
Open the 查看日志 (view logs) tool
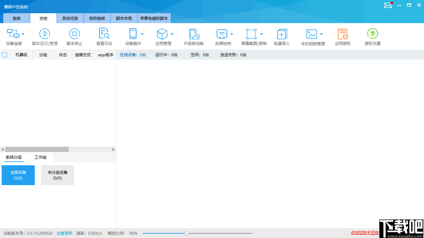(x=104, y=36)
